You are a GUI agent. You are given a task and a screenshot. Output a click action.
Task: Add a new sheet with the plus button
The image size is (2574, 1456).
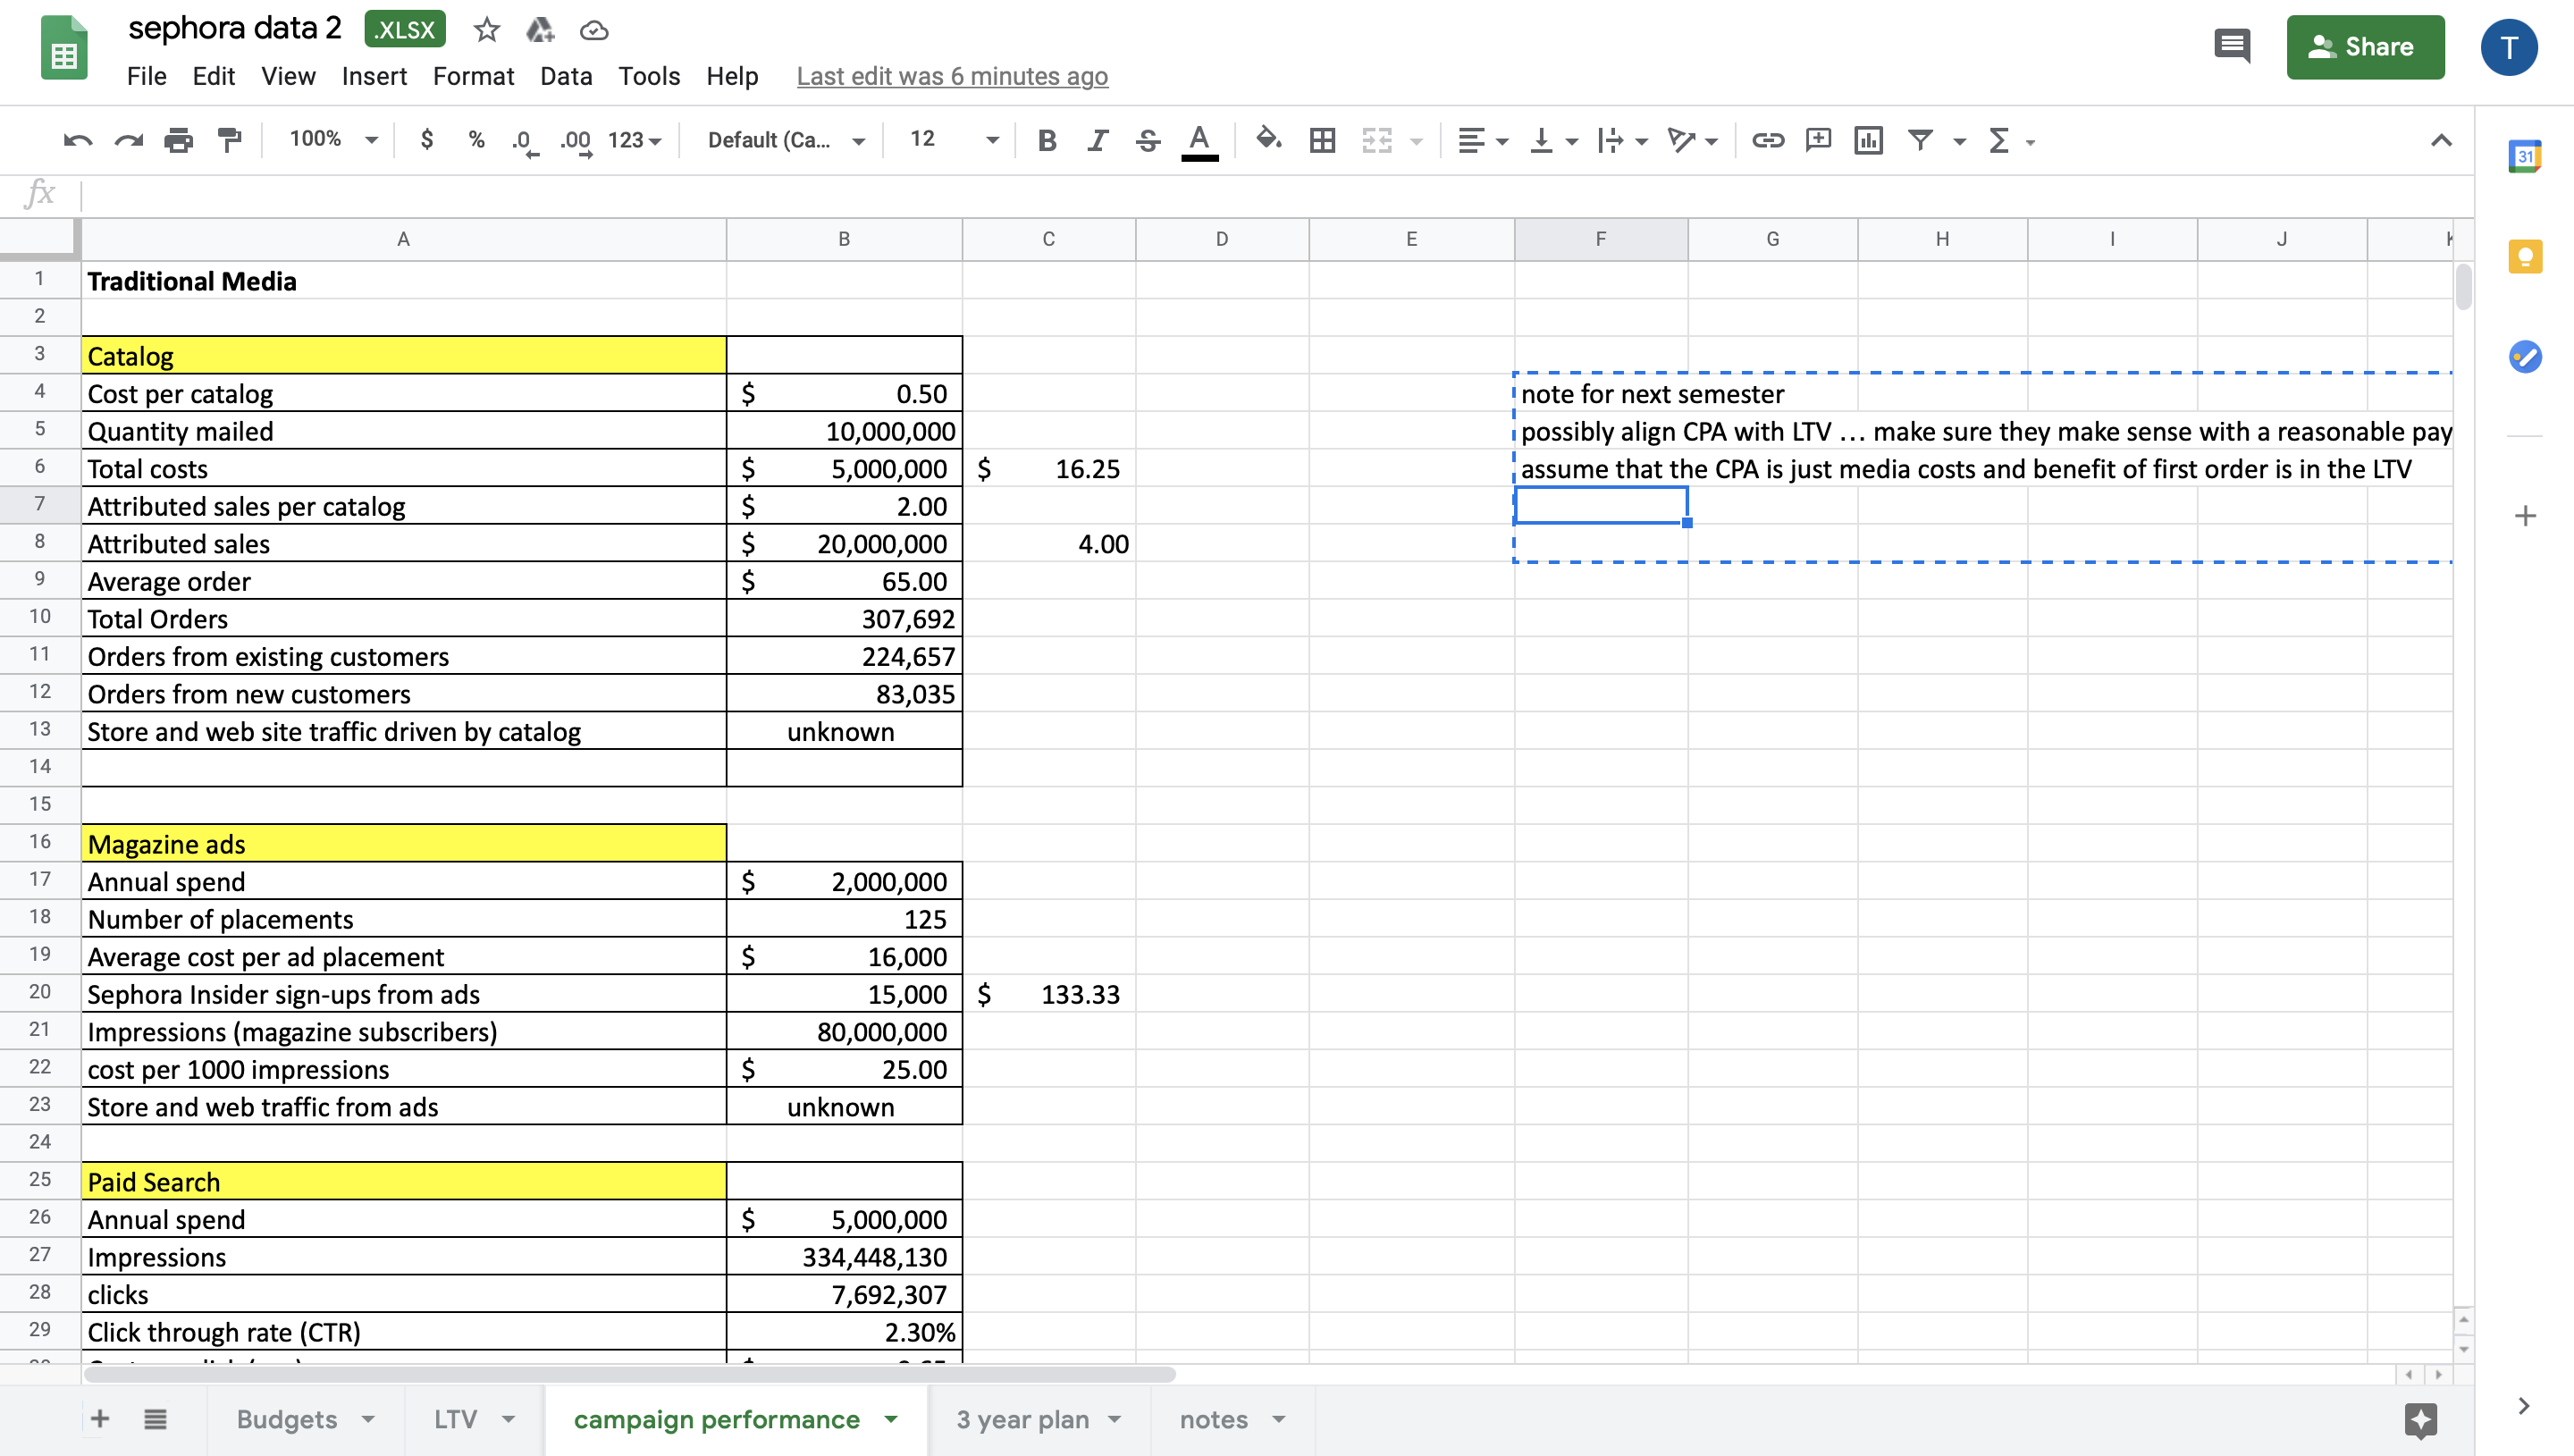pos(99,1419)
